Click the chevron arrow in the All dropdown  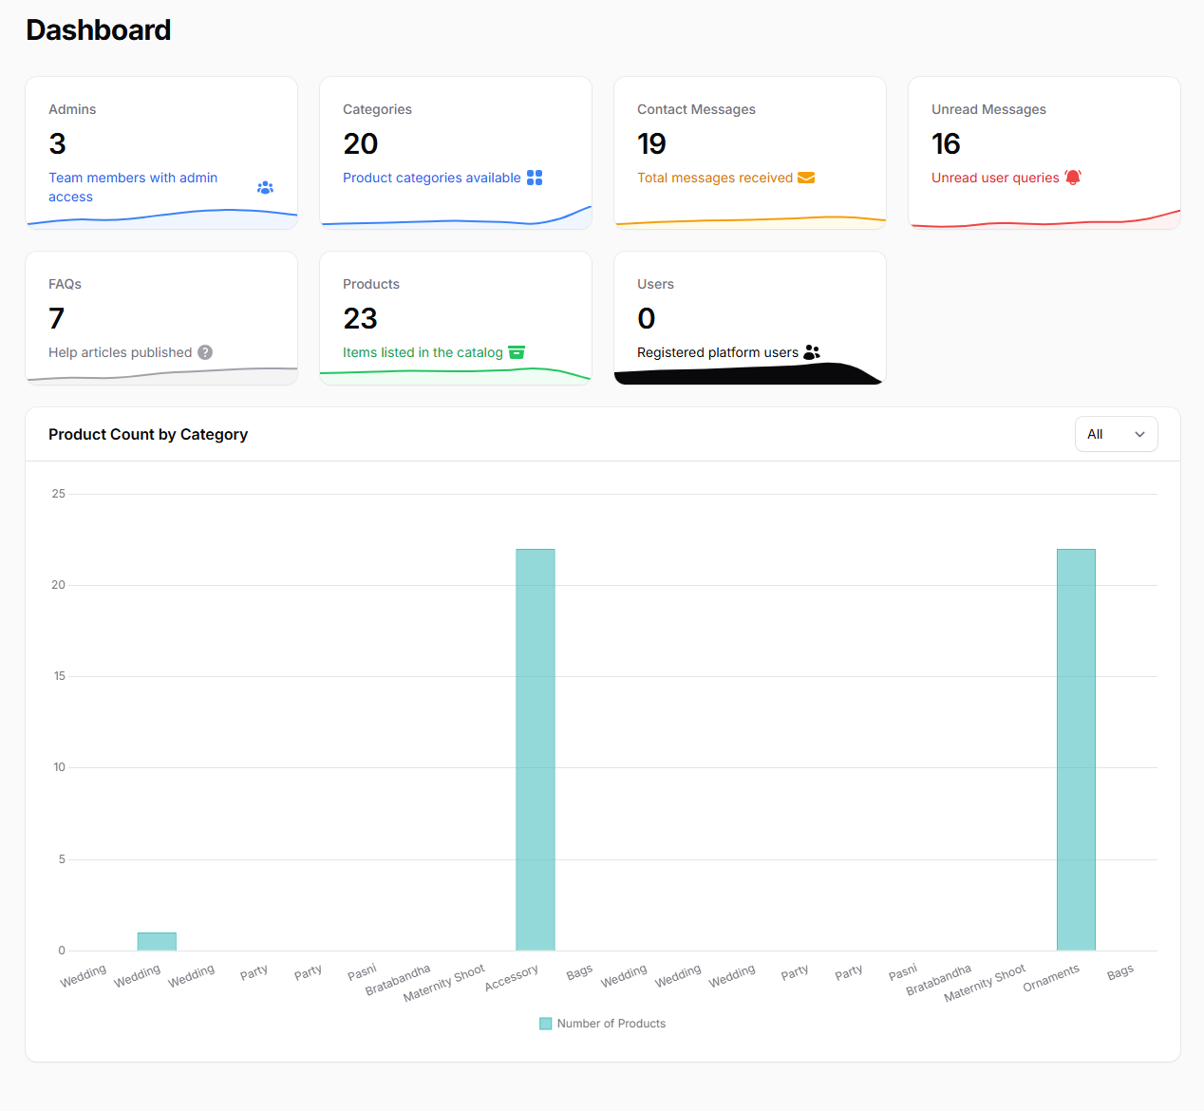(x=1139, y=434)
